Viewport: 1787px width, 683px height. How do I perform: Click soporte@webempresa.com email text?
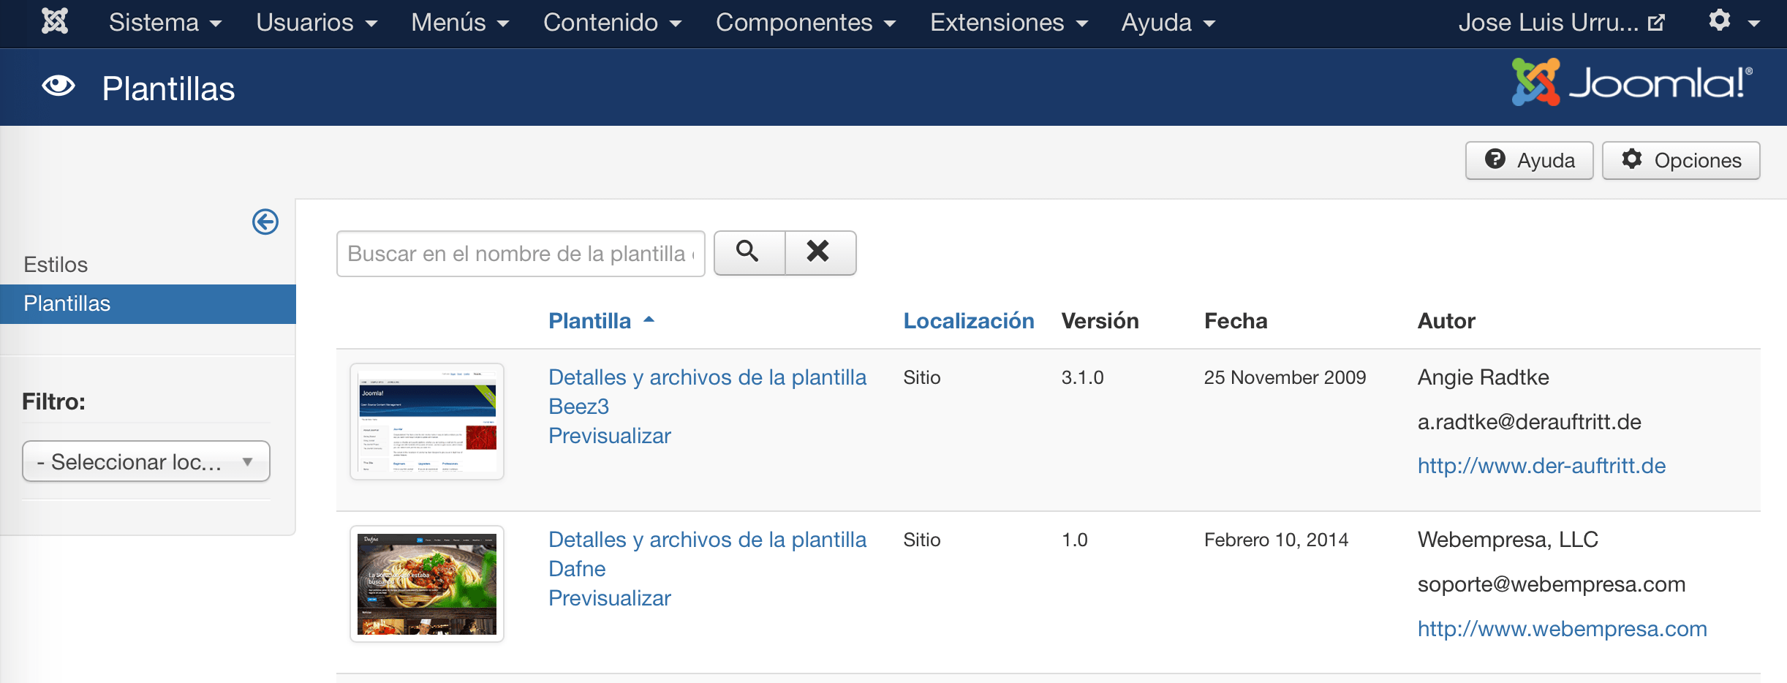point(1552,584)
